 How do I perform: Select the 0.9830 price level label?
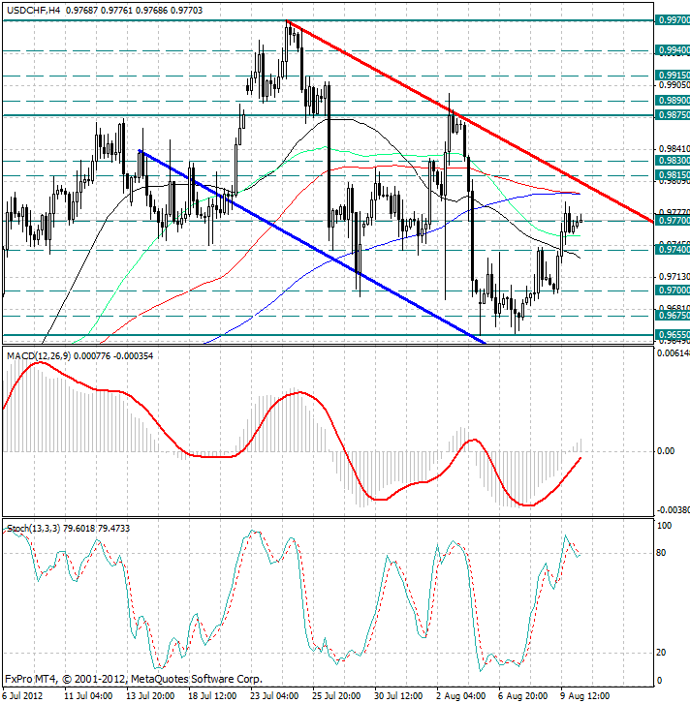(673, 161)
